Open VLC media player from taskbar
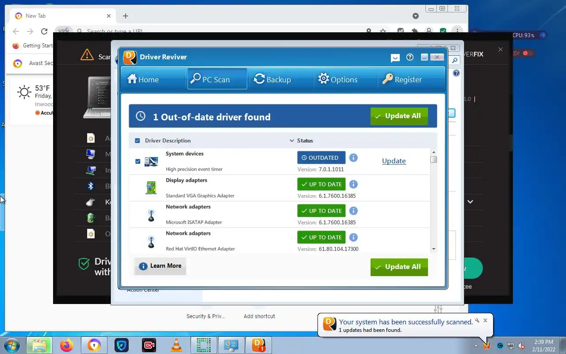The image size is (566, 354). click(176, 345)
